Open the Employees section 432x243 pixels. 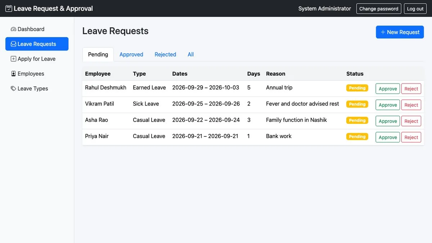tap(37, 73)
